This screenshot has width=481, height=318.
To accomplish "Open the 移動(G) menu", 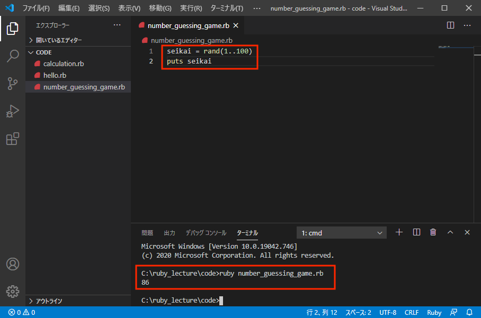I will pyautogui.click(x=160, y=8).
